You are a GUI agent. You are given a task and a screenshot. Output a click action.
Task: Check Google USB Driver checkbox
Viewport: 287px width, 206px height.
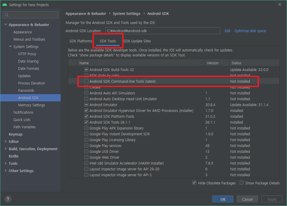click(x=86, y=152)
